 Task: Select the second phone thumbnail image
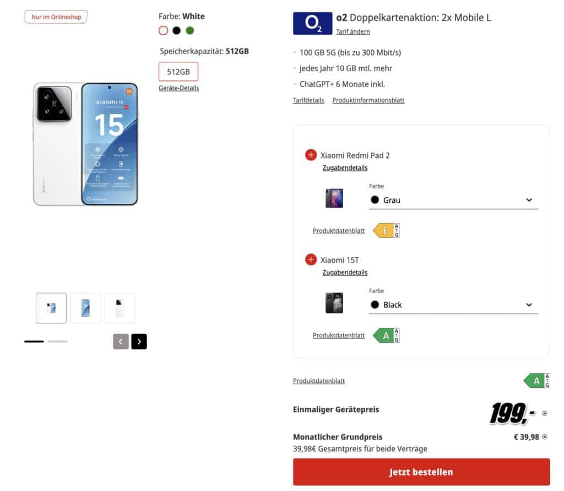click(x=85, y=308)
